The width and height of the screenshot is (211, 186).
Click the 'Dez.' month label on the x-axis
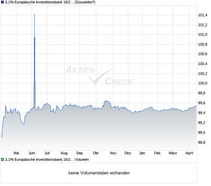[x=128, y=153]
